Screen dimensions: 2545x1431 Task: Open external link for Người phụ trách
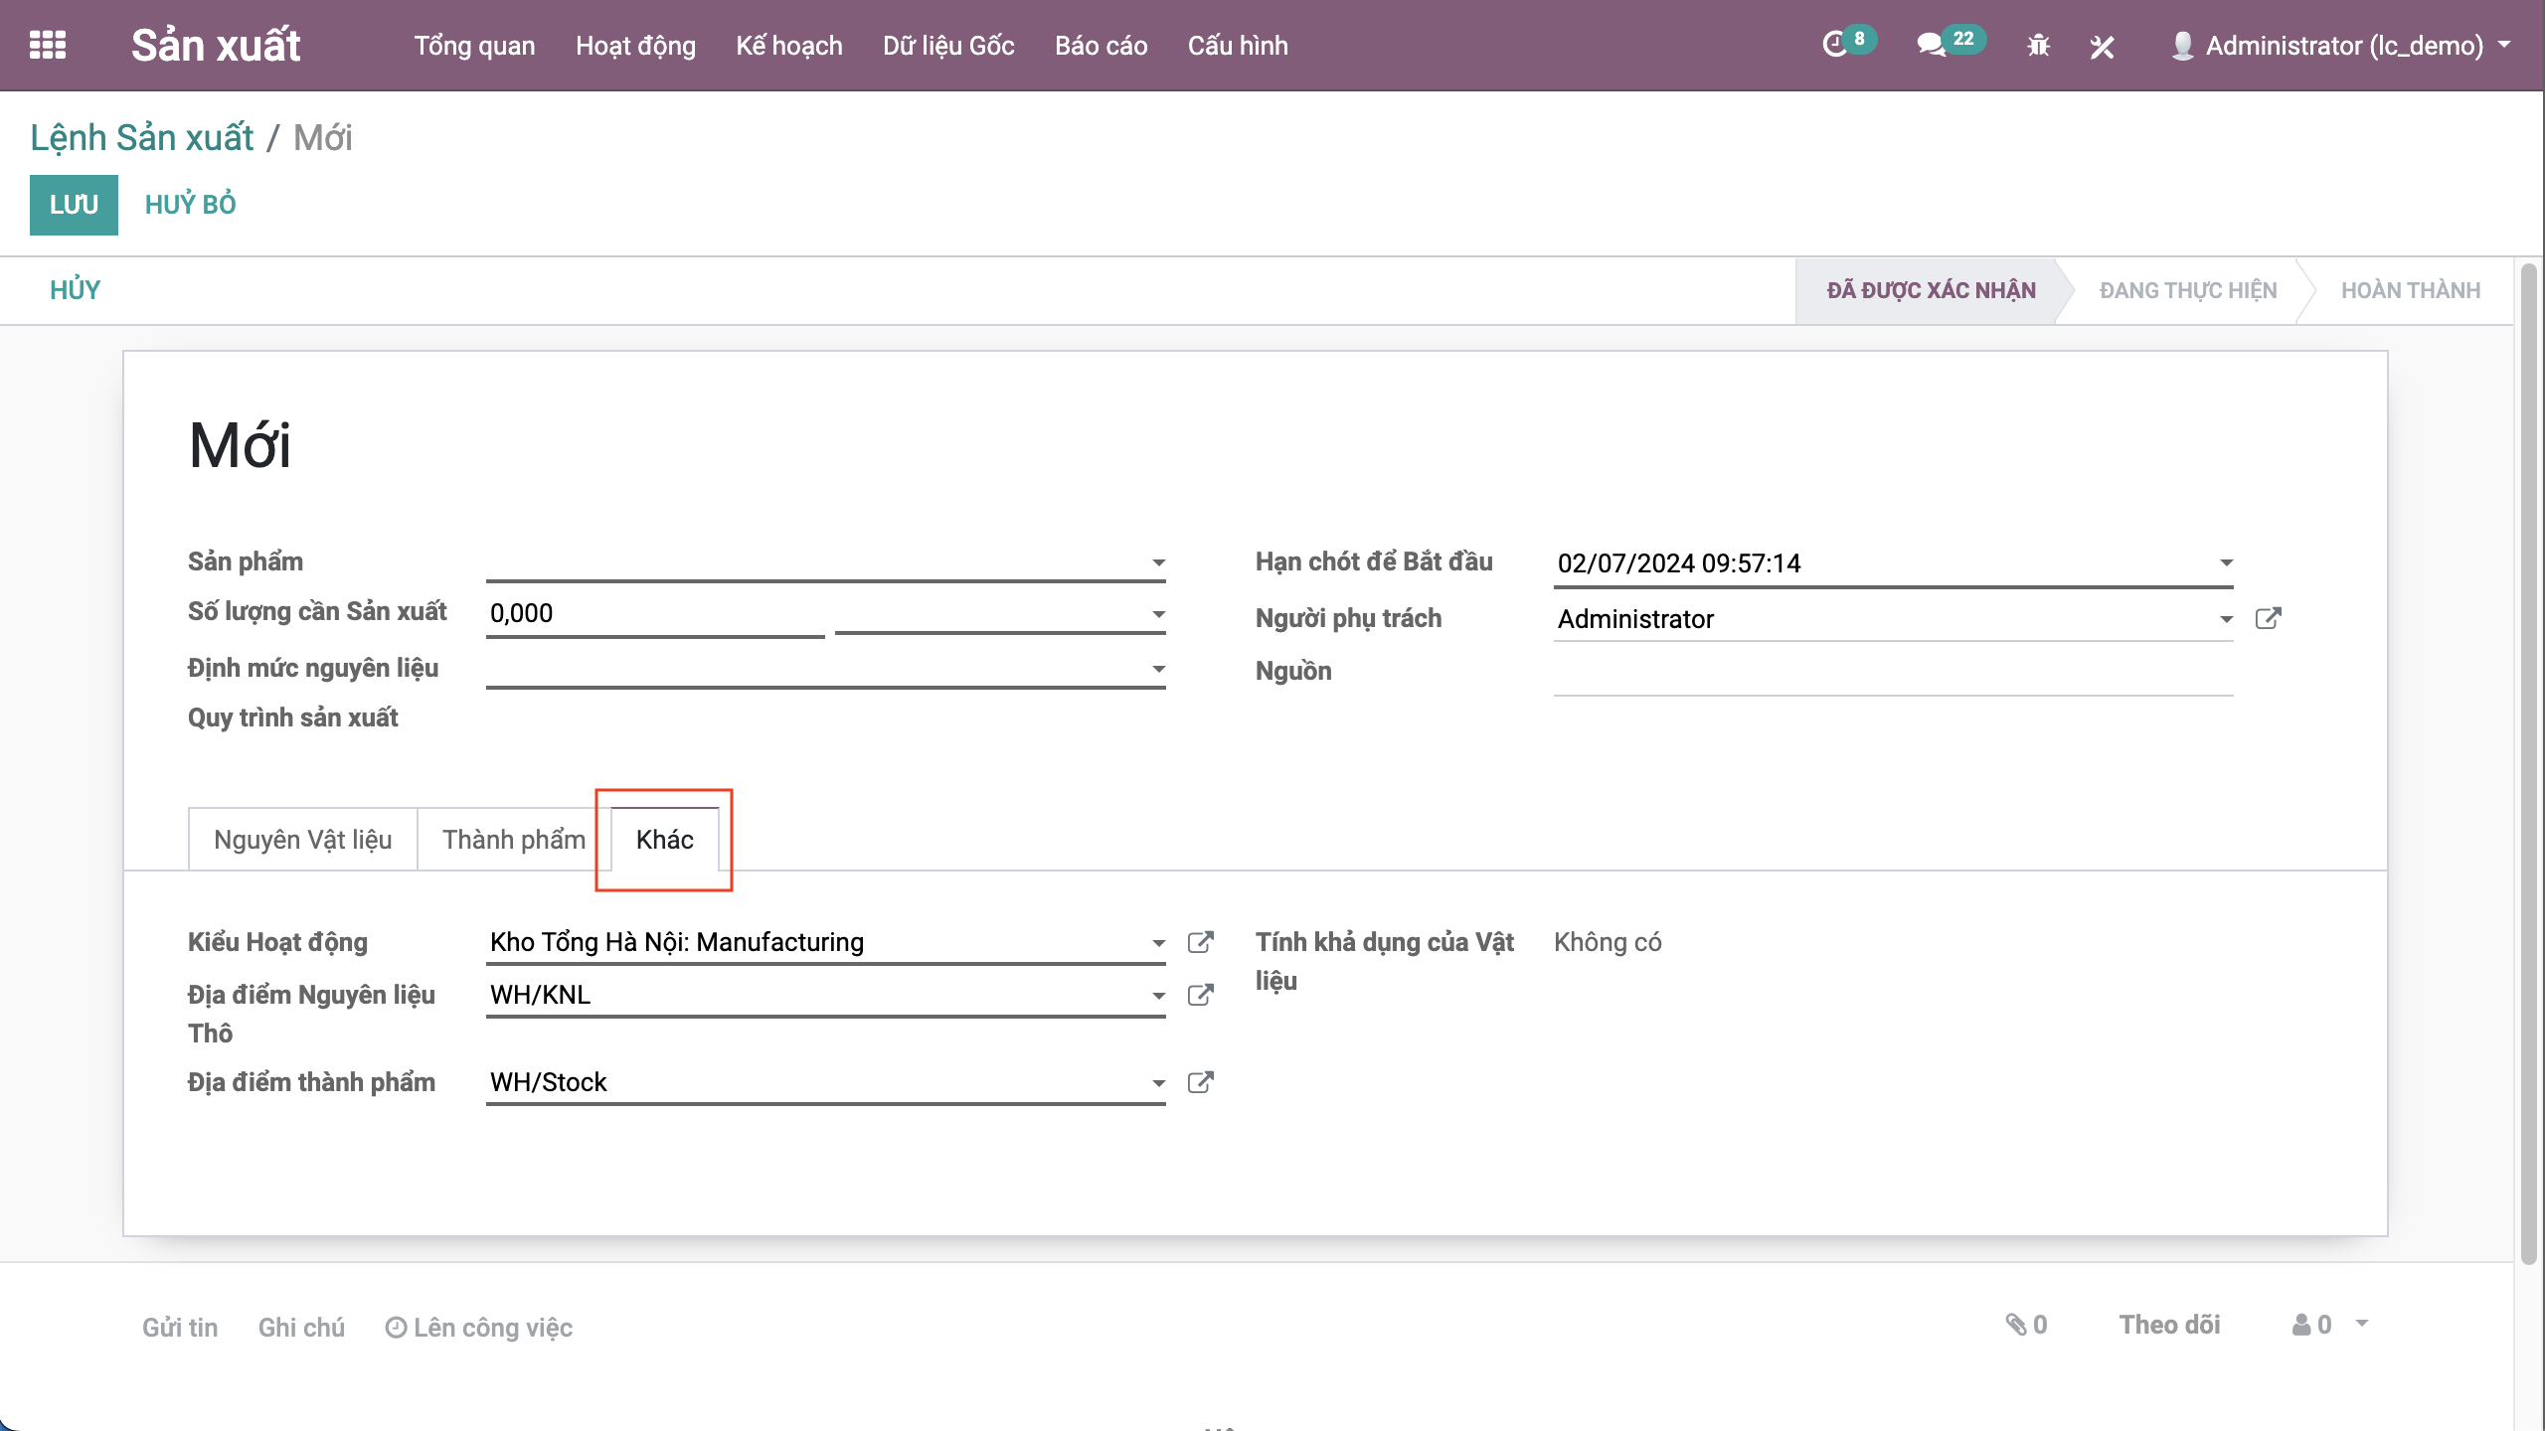pyautogui.click(x=2268, y=618)
